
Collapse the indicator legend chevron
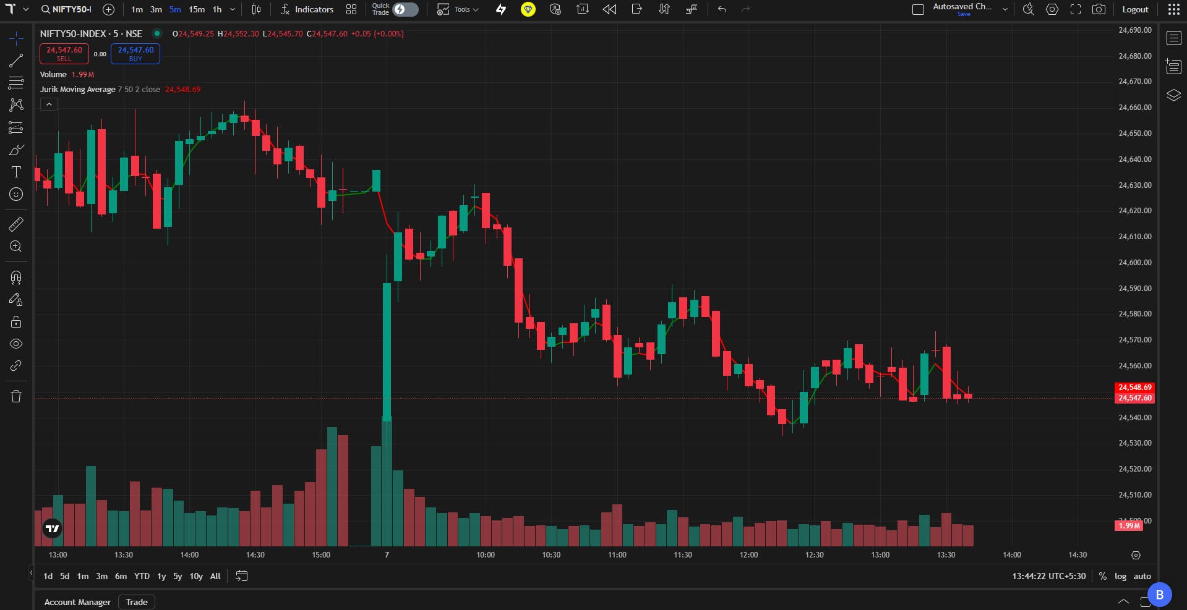click(x=49, y=104)
